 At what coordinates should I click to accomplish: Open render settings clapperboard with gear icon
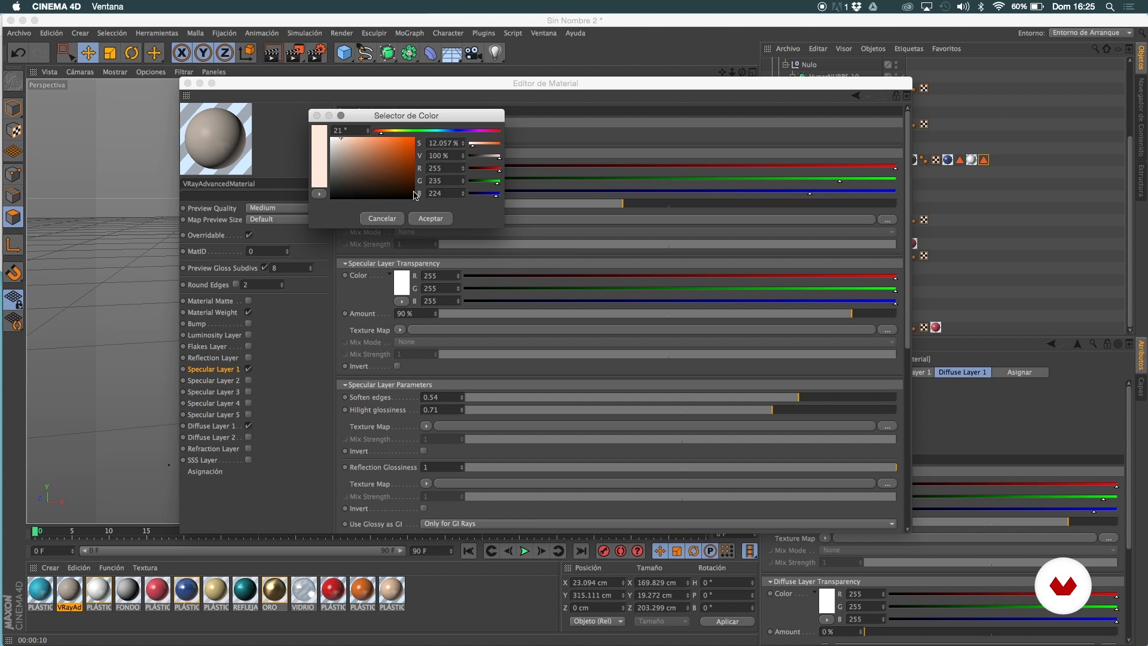coord(317,53)
